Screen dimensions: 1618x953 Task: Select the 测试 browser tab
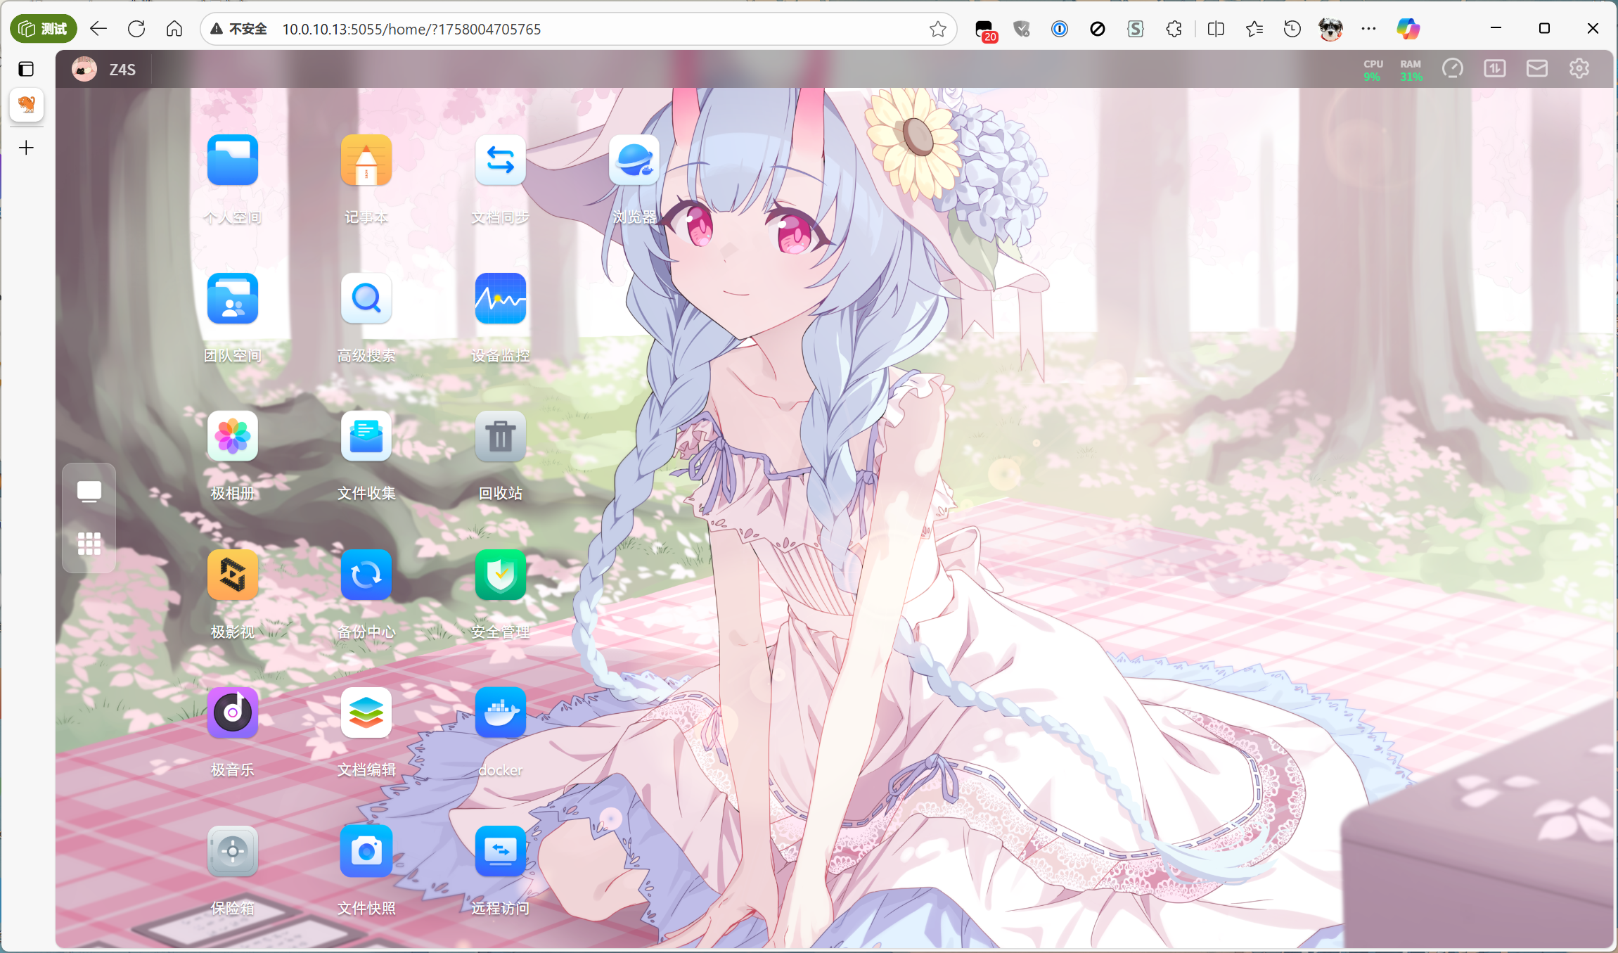click(x=43, y=29)
